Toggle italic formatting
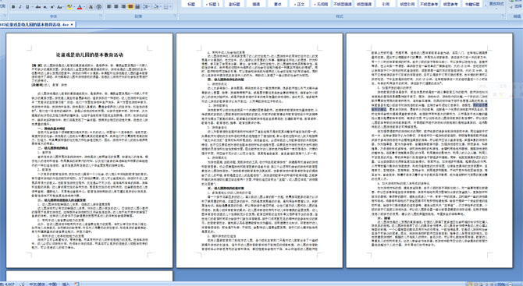523x286 pixels. pyautogui.click(x=20, y=7)
